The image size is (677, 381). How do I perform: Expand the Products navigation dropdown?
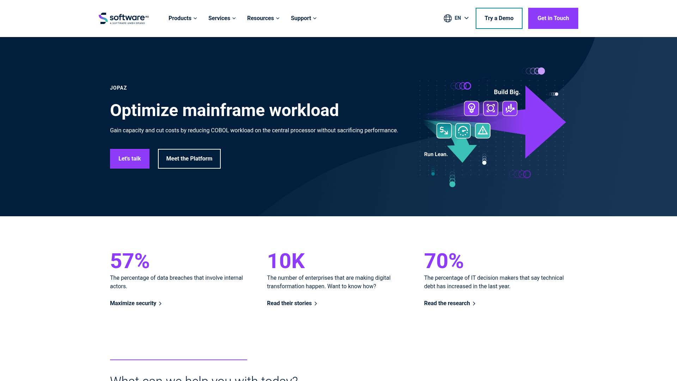click(x=182, y=18)
